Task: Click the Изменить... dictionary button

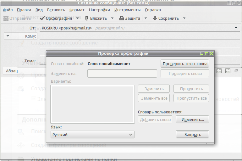Action: point(192,119)
